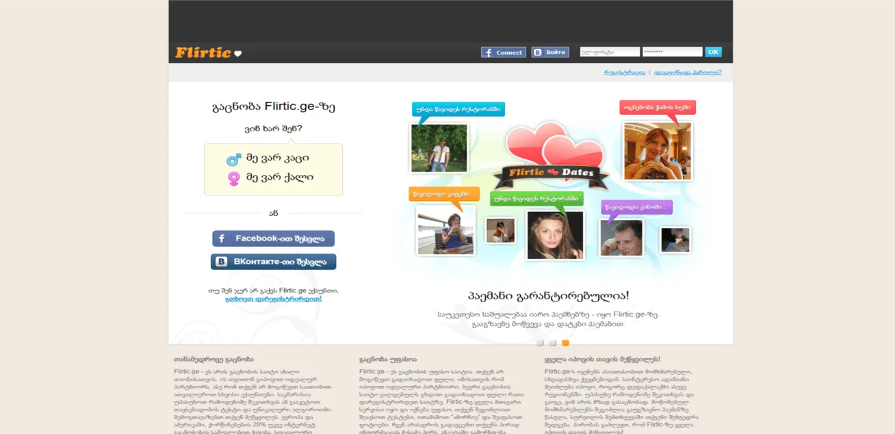Click the title გაცნობა Flirtic.ge-ზე
The image size is (895, 434).
click(274, 107)
